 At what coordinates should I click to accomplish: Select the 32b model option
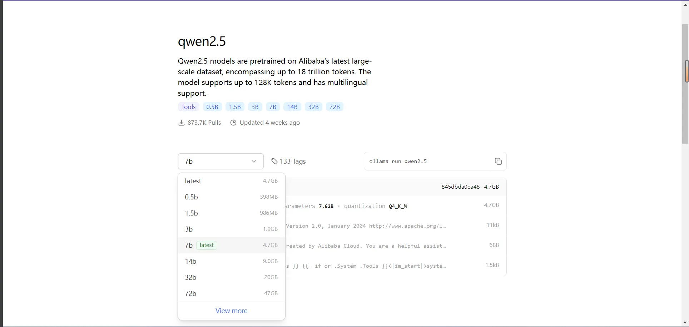(231, 278)
